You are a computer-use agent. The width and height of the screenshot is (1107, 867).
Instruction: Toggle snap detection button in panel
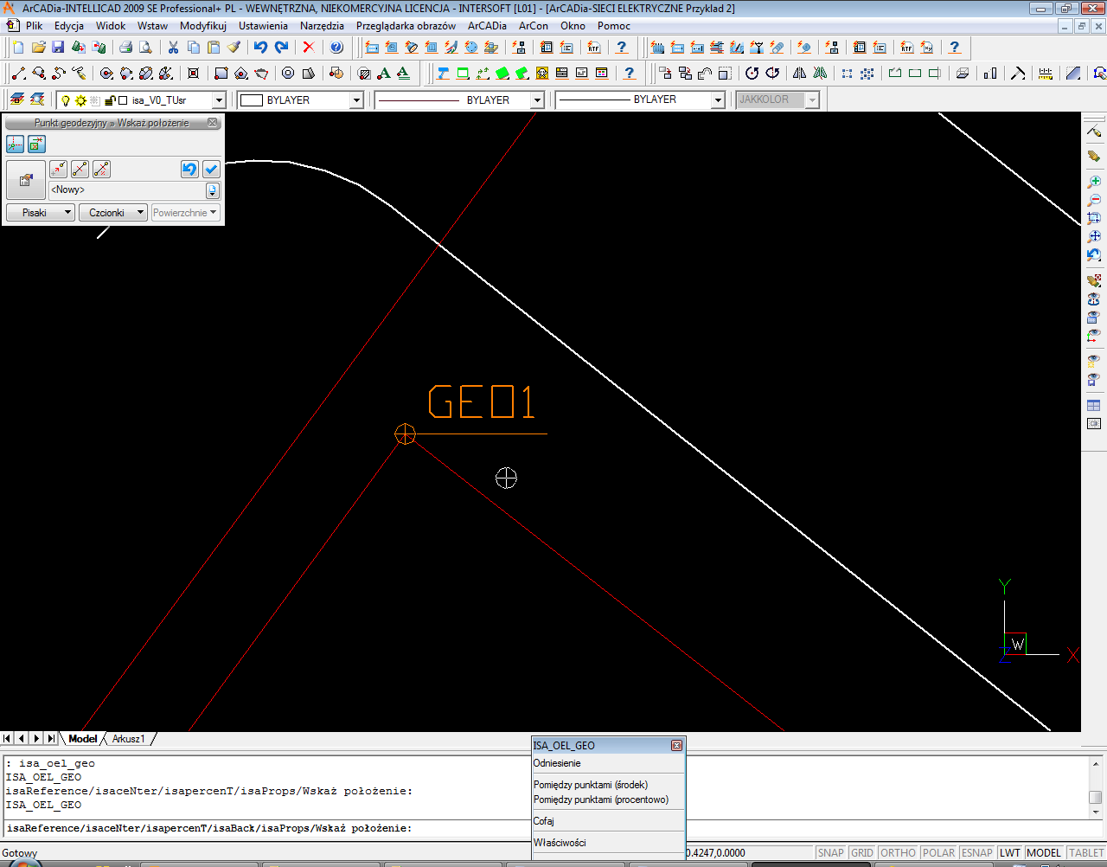click(36, 144)
